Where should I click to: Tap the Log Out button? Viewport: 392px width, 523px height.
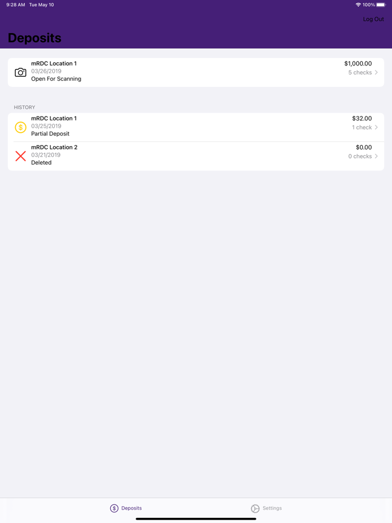pyautogui.click(x=373, y=18)
